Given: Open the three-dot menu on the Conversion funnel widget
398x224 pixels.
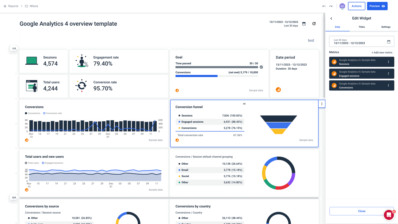Looking at the screenshot, I should [322, 104].
